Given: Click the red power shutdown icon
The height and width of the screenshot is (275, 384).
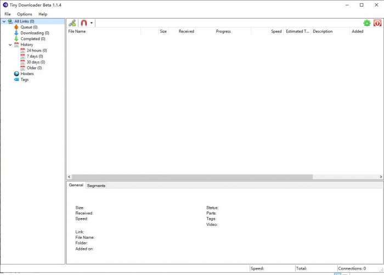Looking at the screenshot, I should coord(377,23).
